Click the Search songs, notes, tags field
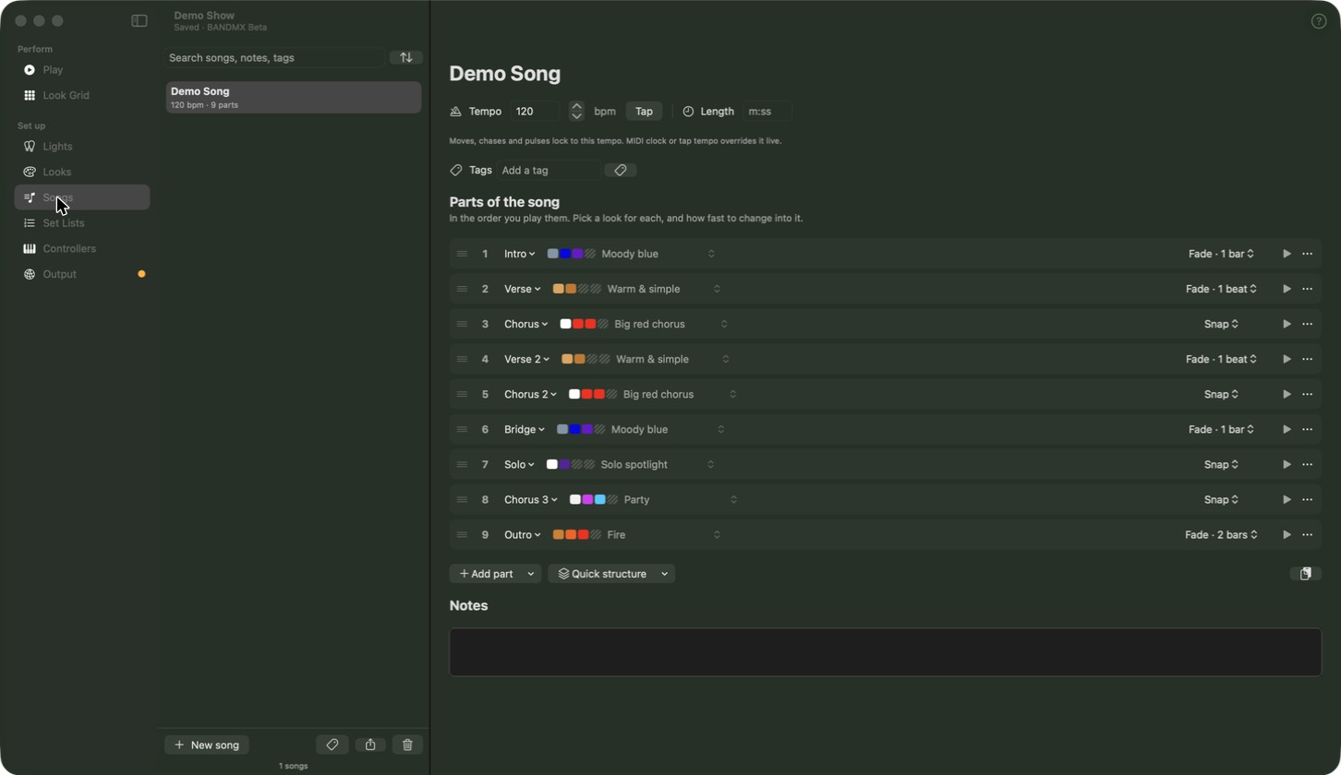The height and width of the screenshot is (775, 1341). (274, 57)
